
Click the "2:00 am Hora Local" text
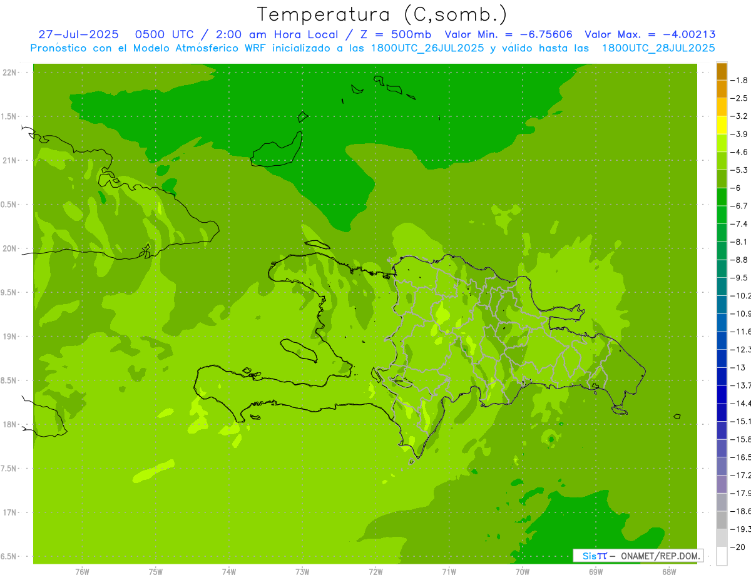[x=277, y=34]
